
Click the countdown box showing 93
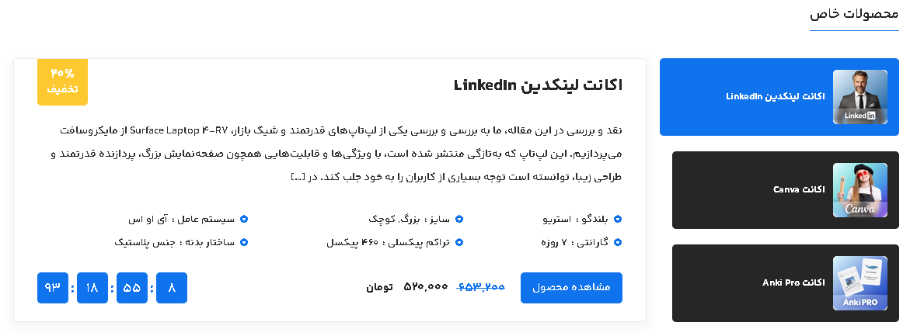click(x=53, y=288)
